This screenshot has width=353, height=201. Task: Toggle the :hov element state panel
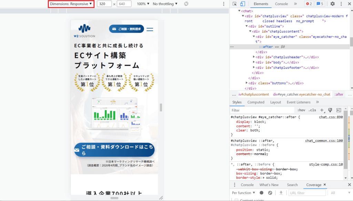click(x=301, y=110)
